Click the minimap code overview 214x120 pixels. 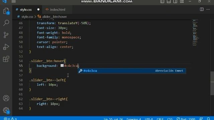[x=195, y=32]
